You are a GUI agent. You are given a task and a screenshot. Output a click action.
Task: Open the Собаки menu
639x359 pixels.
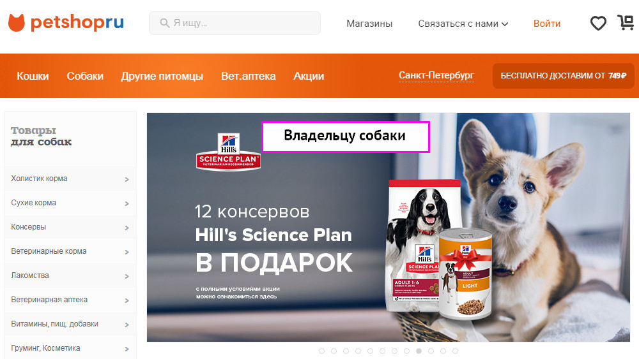85,76
